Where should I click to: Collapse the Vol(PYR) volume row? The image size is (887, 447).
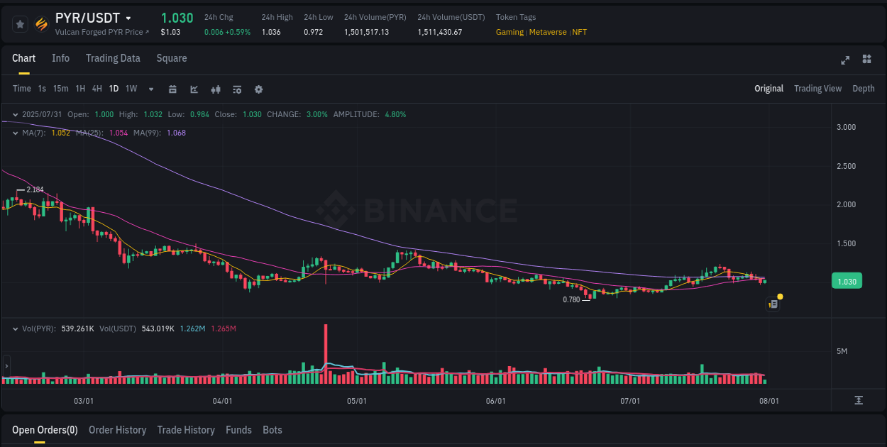(x=14, y=329)
